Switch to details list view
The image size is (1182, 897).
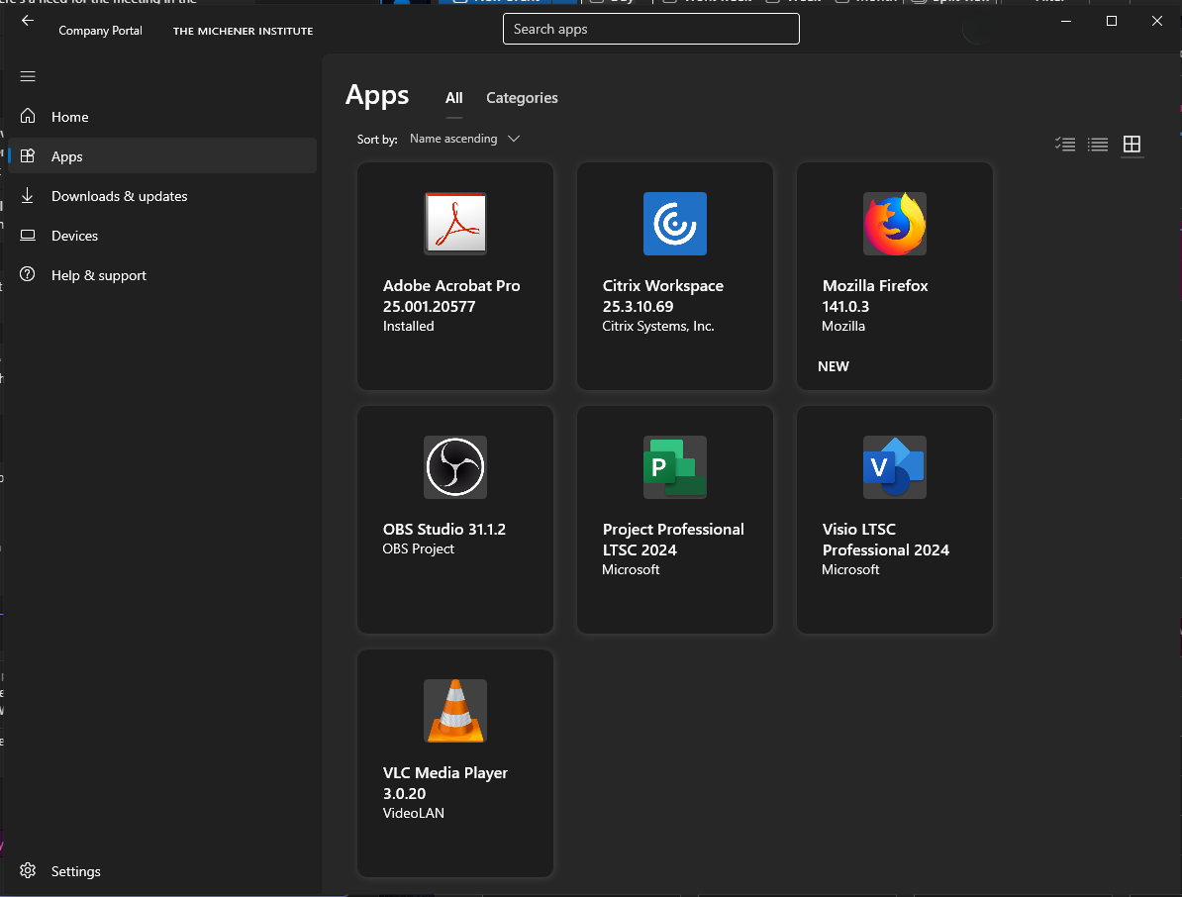pos(1098,145)
